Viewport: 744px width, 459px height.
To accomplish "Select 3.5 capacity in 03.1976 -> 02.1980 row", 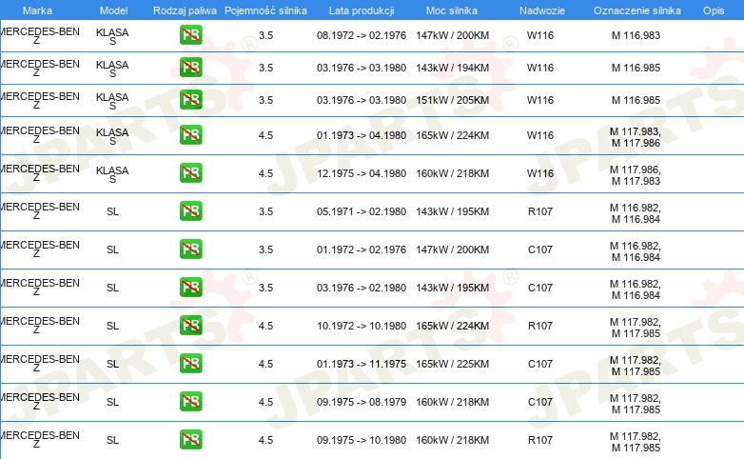I will 265,287.
